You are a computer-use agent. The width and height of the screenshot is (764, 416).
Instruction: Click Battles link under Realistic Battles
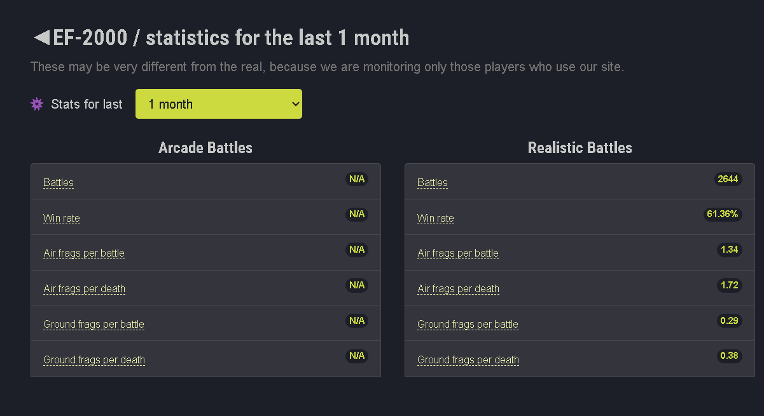(433, 183)
